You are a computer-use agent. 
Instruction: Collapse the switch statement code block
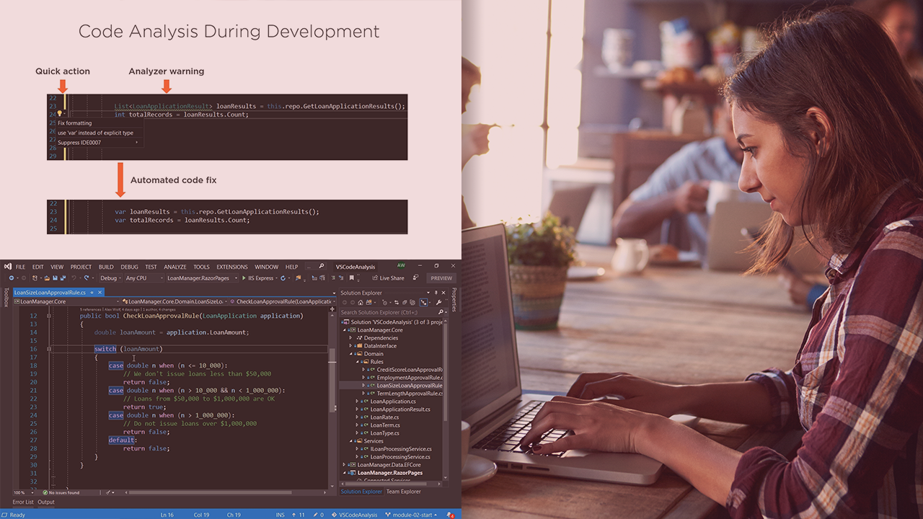(x=49, y=349)
